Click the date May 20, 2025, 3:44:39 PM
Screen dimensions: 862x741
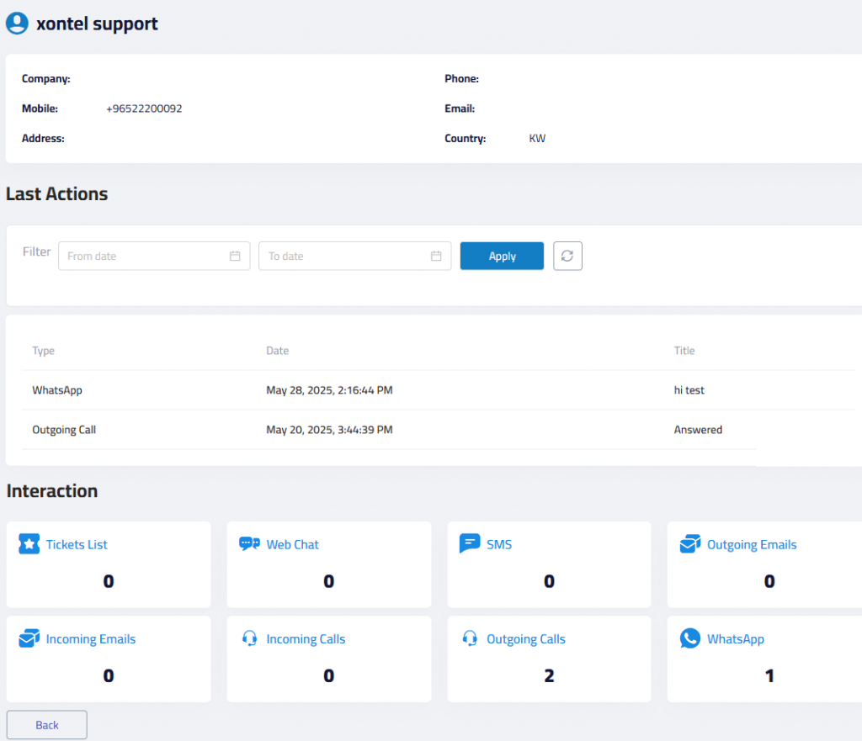coord(329,430)
